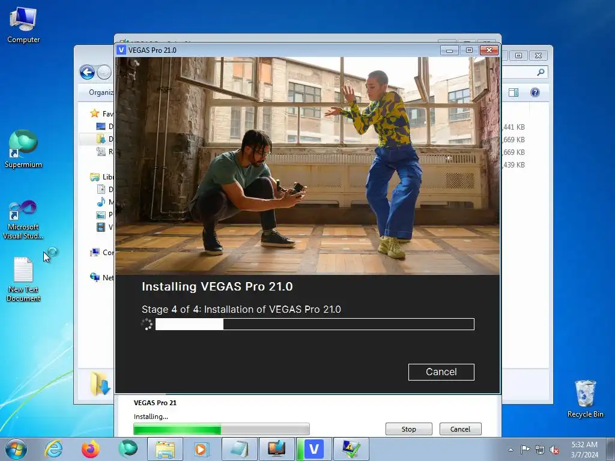Click the VEGAS Pro 21.0 title bar logo
615x461 pixels.
(x=121, y=50)
